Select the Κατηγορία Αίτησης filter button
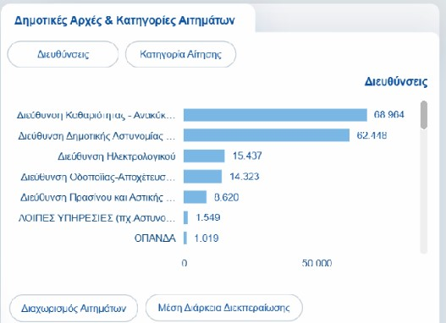 pos(180,54)
